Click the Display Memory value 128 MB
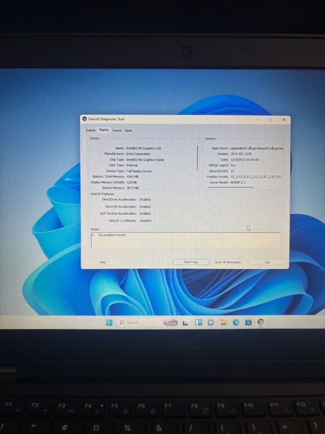The image size is (325, 434). (131, 183)
